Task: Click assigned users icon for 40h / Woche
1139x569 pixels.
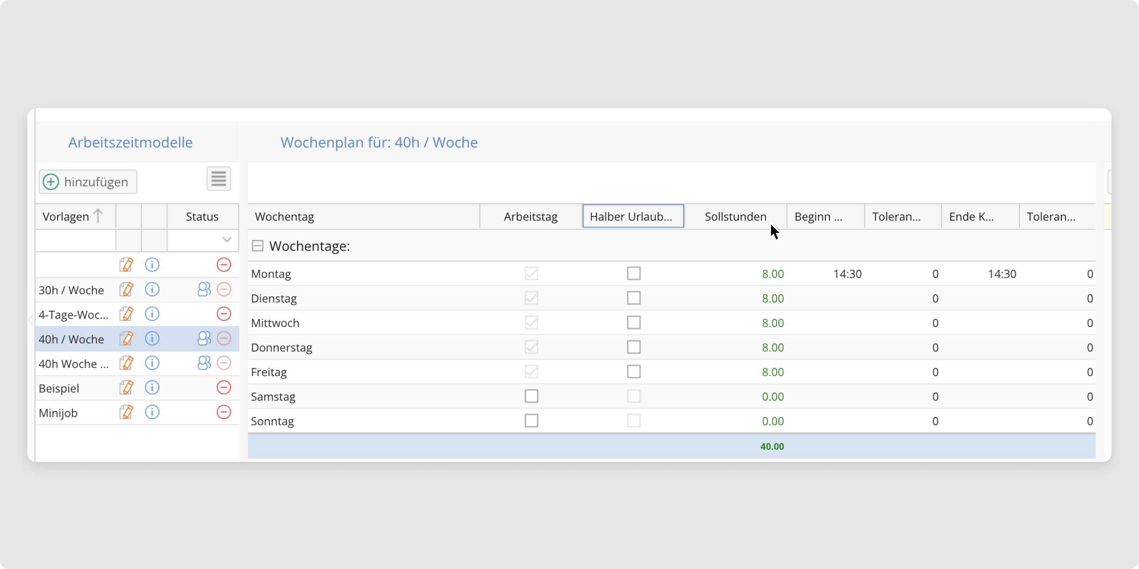Action: coord(204,339)
